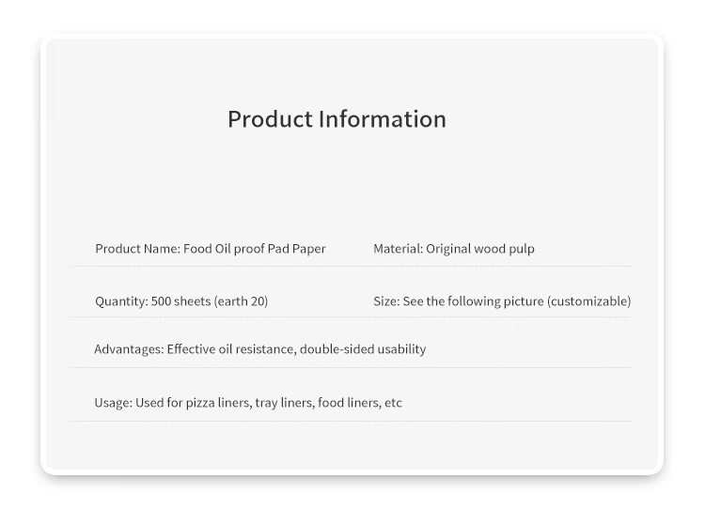Click the Effective oil resistance text
The width and height of the screenshot is (705, 508).
(232, 349)
